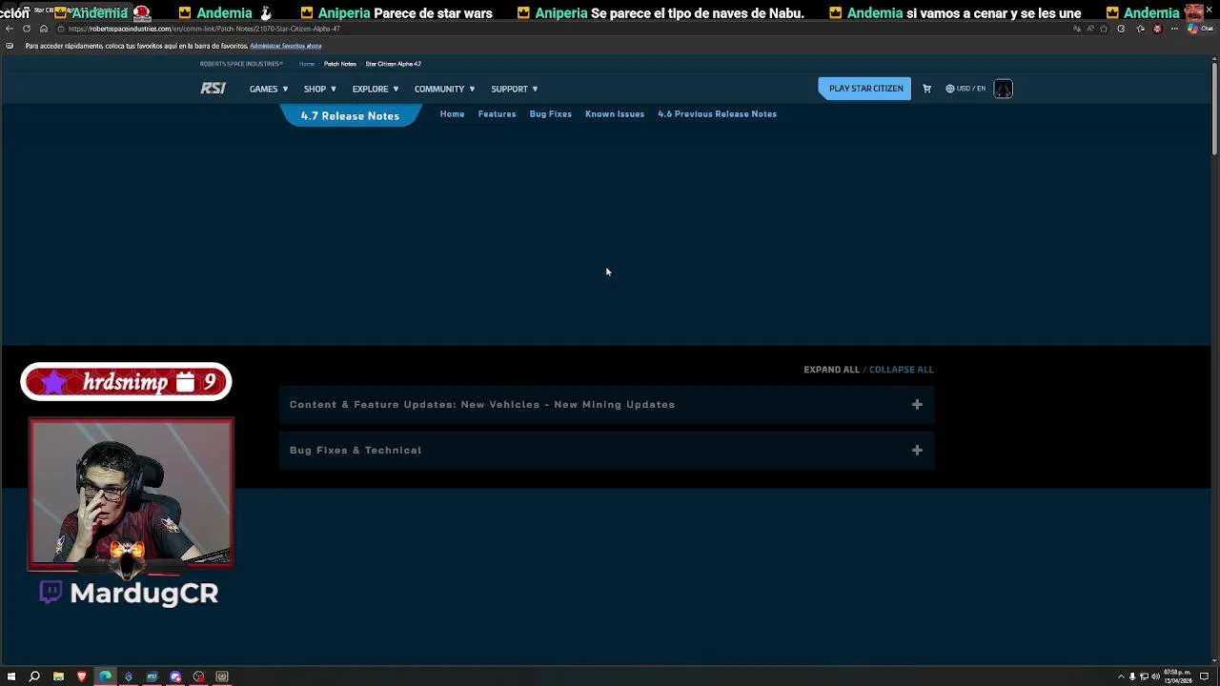Click the read aloud icon
The image size is (1220, 686).
tap(1090, 29)
